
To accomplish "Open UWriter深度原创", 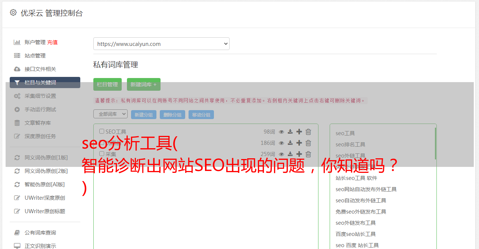I will pos(45,198).
